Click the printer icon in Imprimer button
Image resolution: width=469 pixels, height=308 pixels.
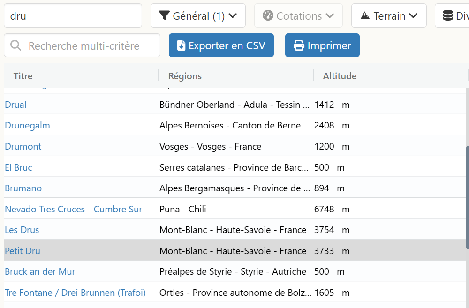(299, 45)
